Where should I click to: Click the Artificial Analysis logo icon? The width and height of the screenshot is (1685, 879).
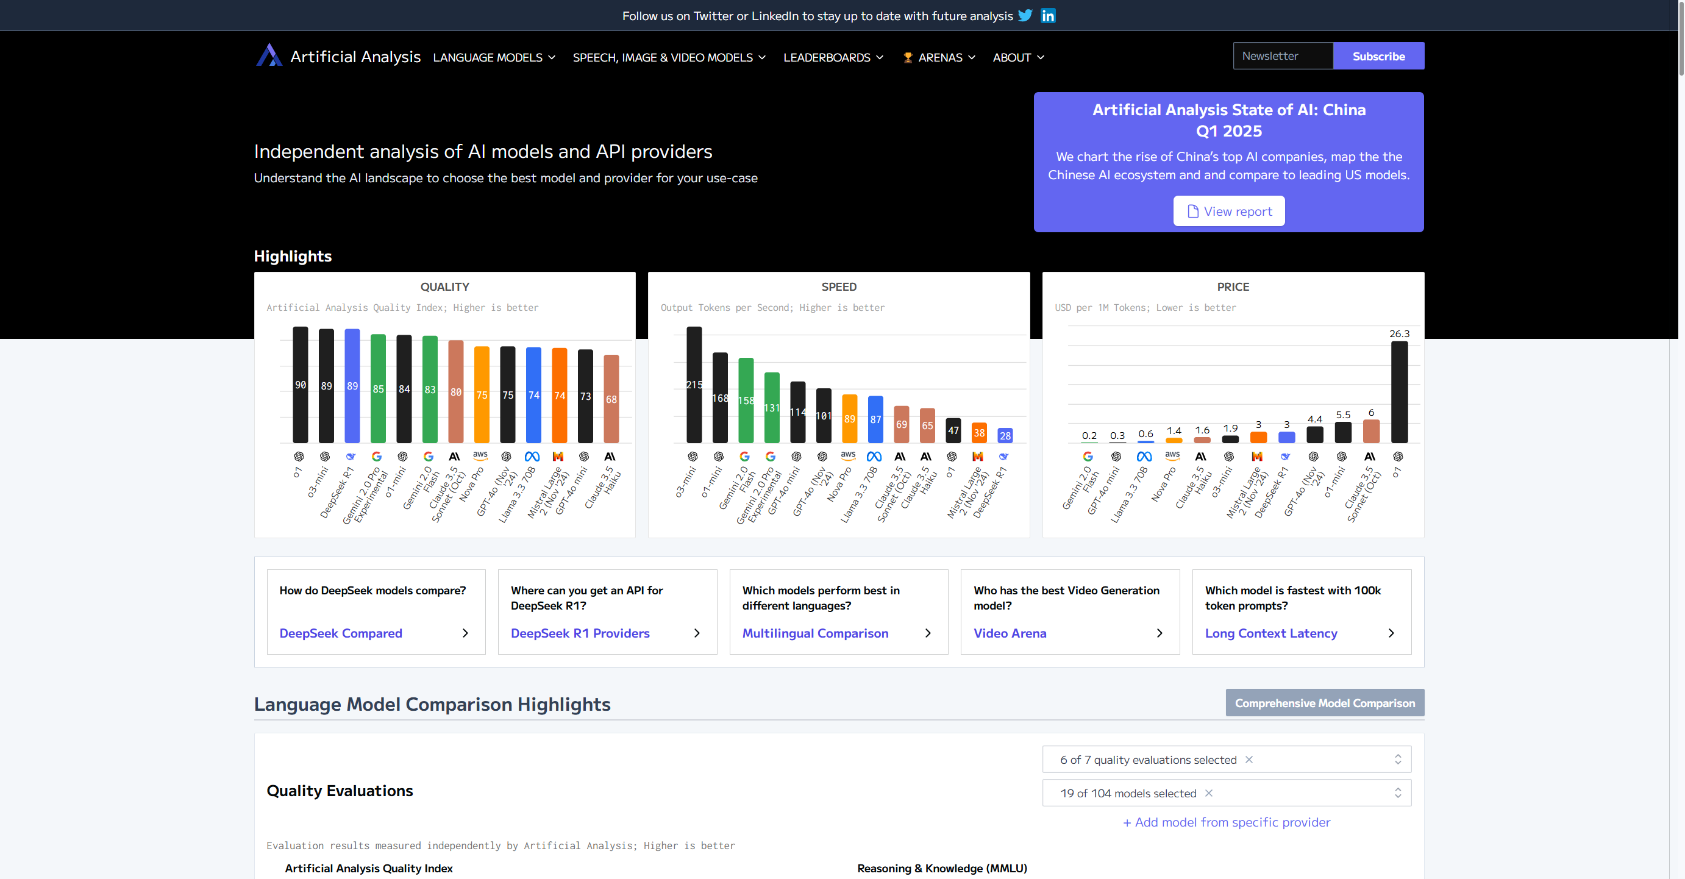pyautogui.click(x=269, y=55)
